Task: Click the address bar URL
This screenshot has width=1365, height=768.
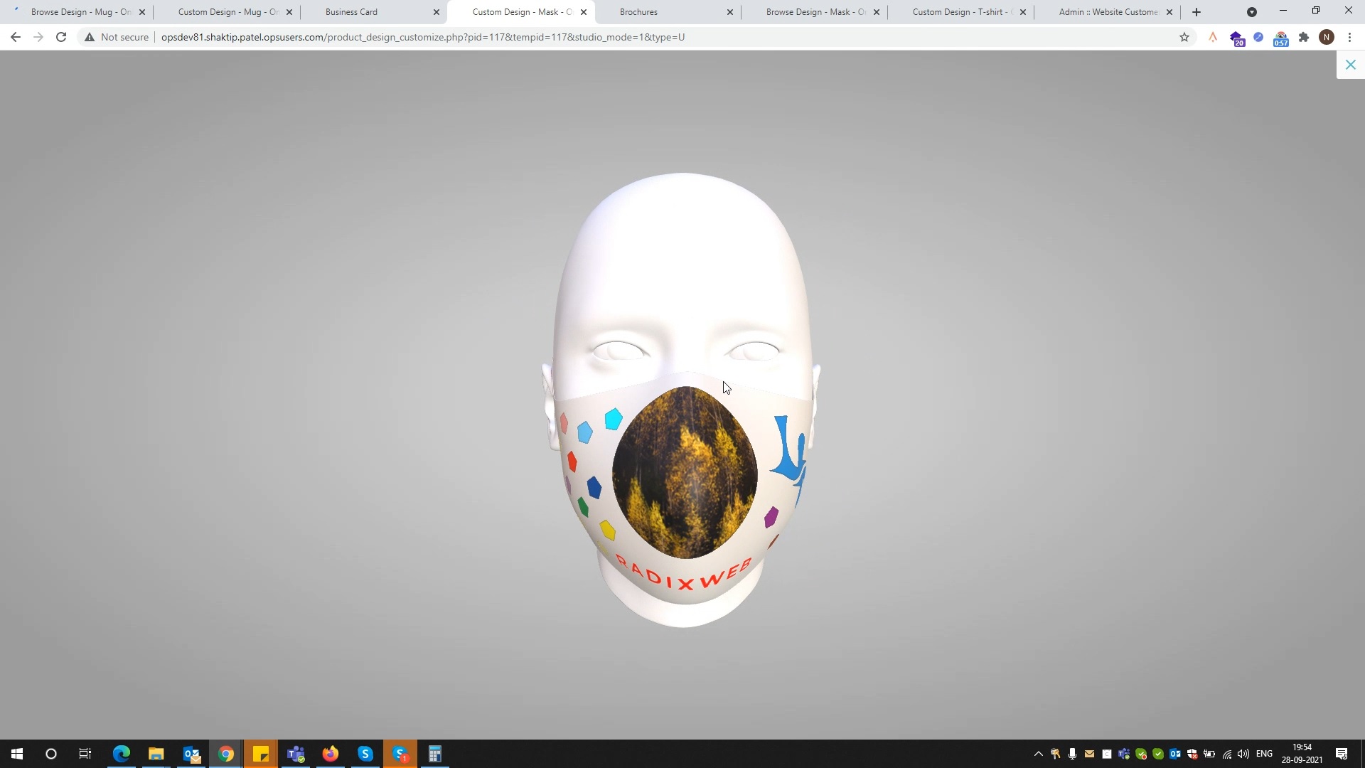Action: point(422,37)
